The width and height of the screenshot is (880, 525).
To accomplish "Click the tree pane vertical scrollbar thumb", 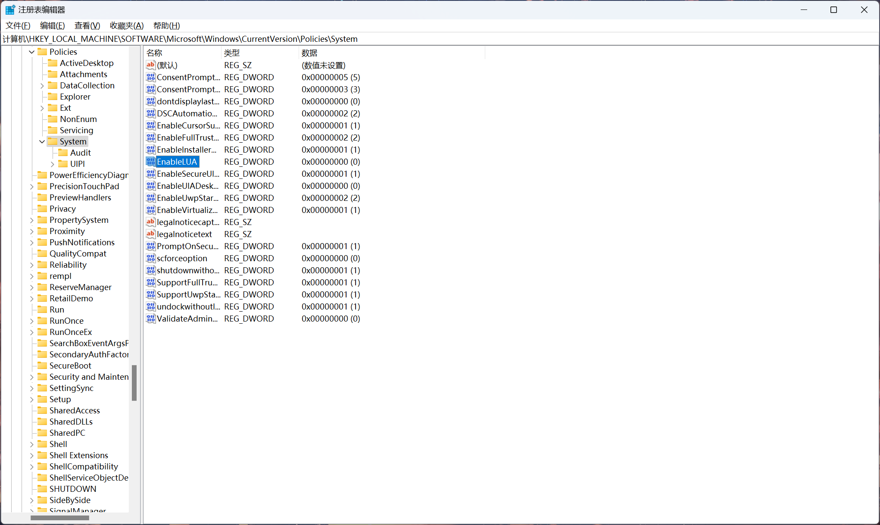I will pyautogui.click(x=134, y=383).
